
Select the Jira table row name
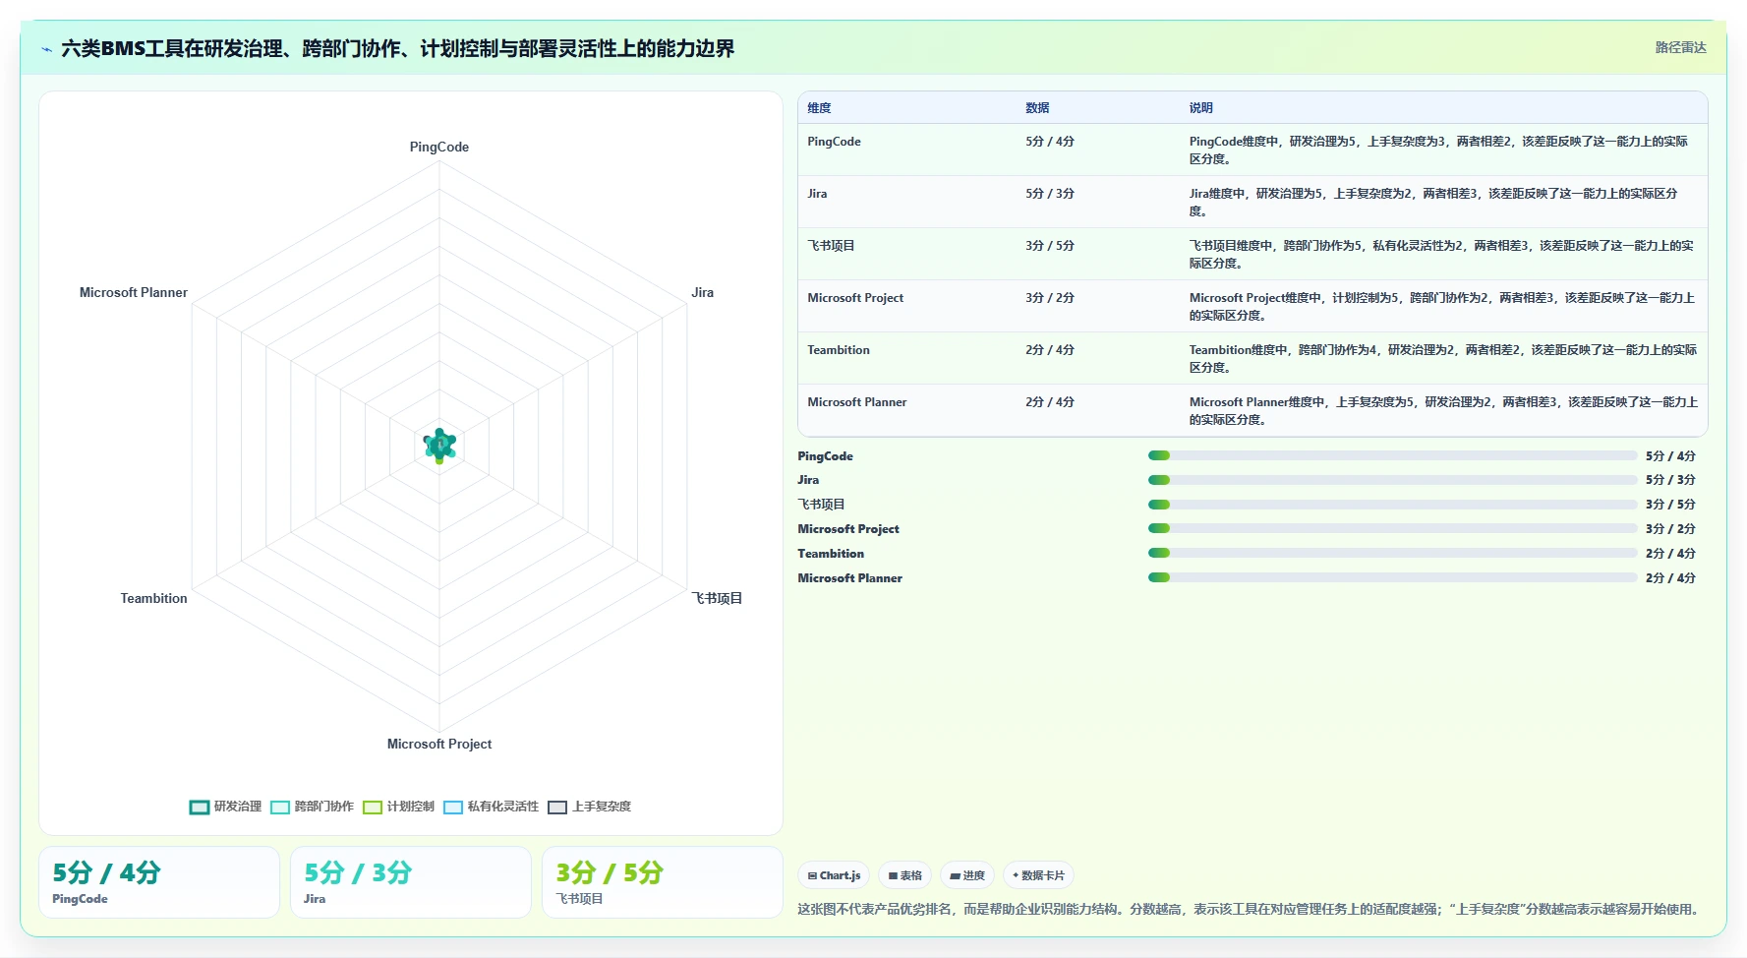(x=817, y=194)
